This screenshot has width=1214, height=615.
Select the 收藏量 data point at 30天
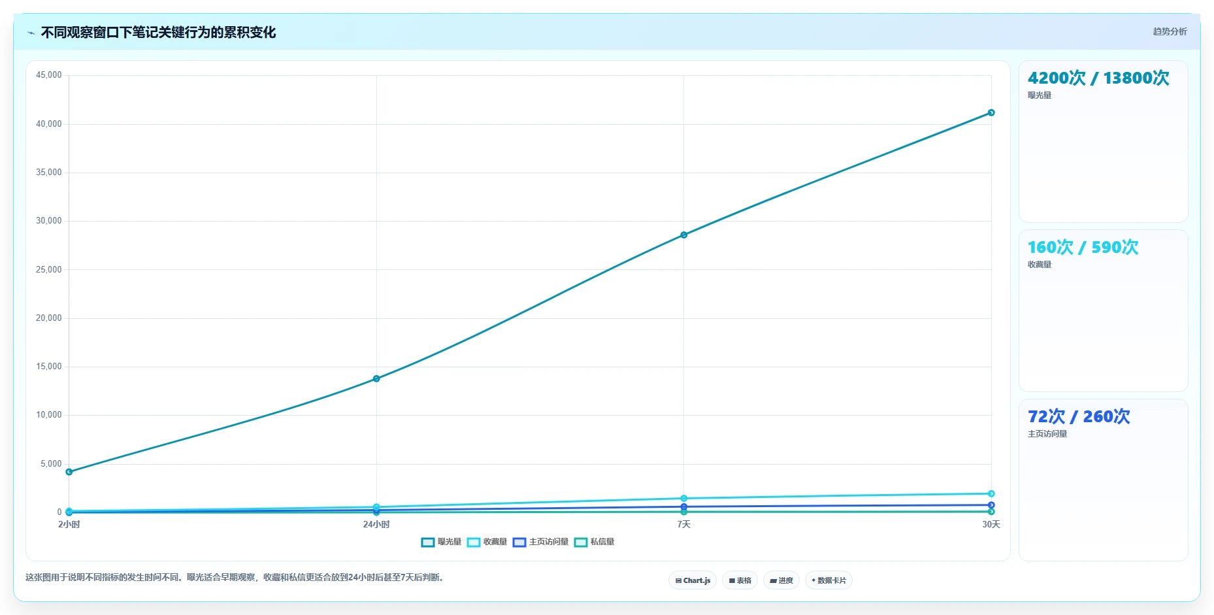pos(991,493)
